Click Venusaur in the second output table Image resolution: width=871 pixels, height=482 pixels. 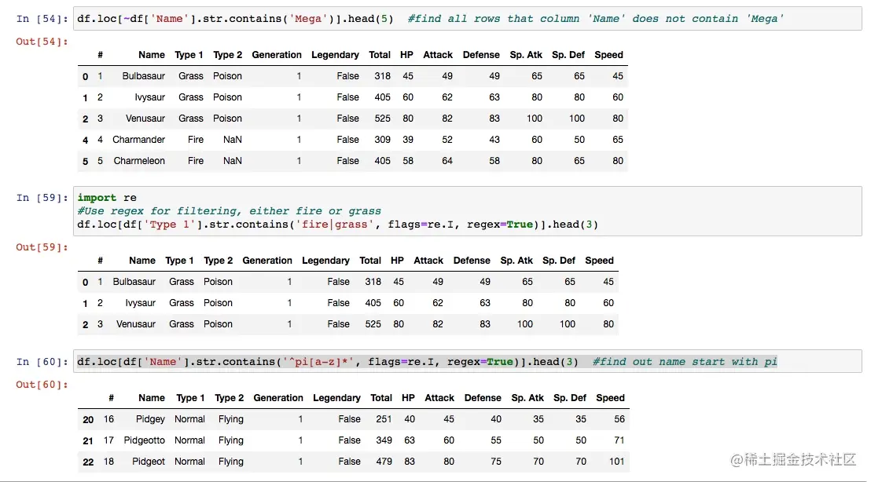(x=135, y=324)
